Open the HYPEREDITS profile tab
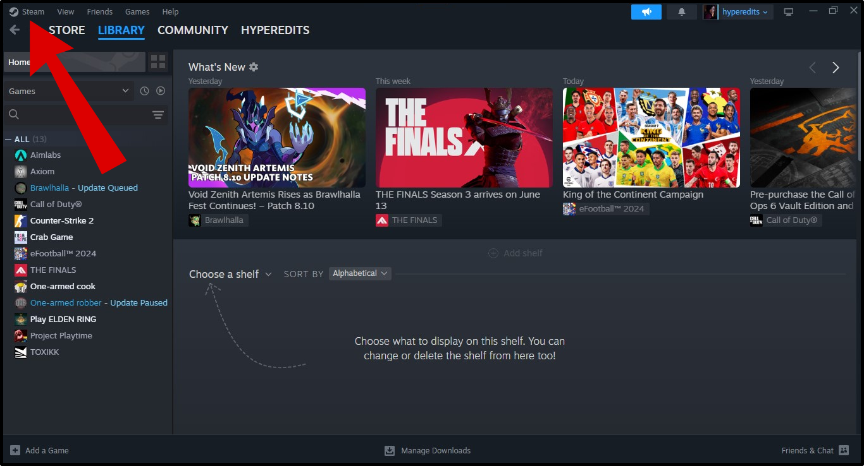Screen dimensions: 864x466 coord(275,30)
